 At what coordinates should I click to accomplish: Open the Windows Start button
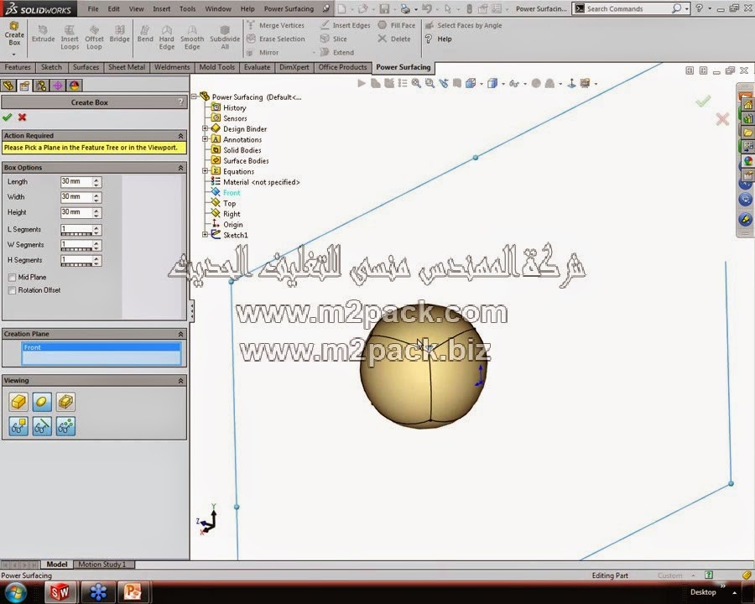[15, 591]
